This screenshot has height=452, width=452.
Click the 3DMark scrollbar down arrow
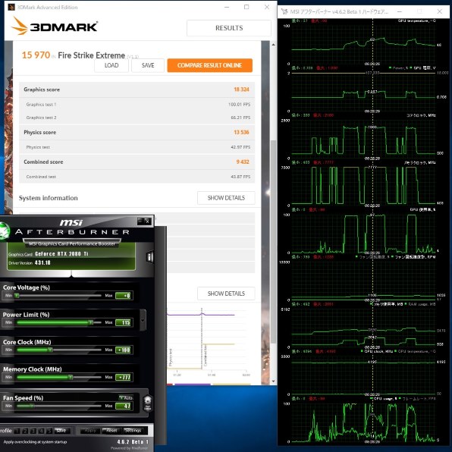click(273, 381)
